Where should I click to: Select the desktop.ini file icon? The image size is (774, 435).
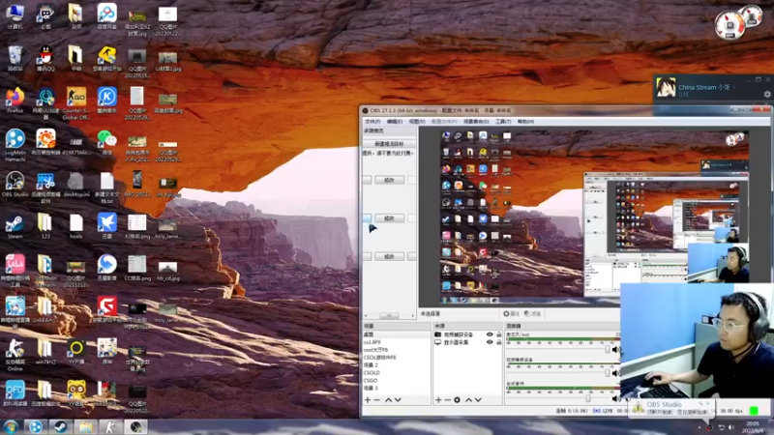tap(76, 184)
